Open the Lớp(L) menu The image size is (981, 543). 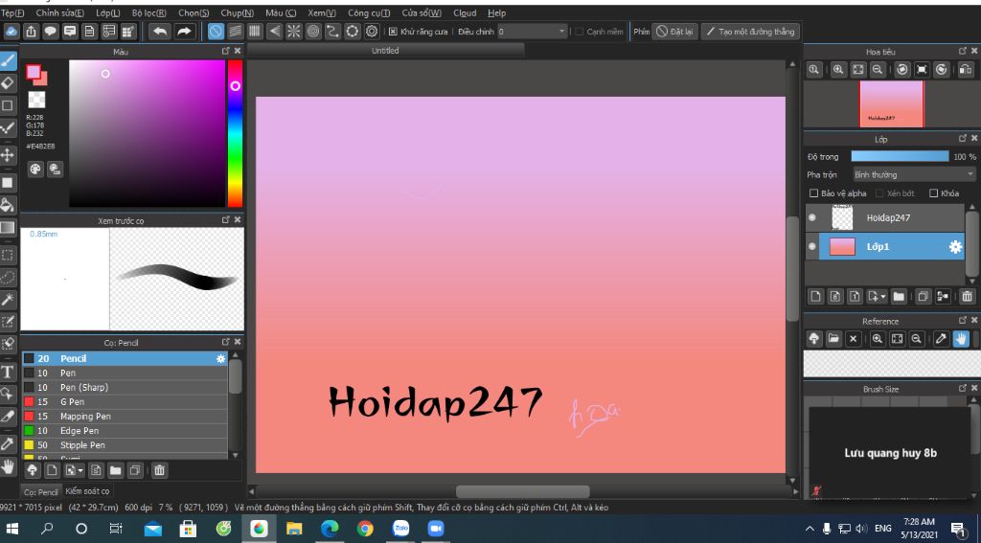108,12
